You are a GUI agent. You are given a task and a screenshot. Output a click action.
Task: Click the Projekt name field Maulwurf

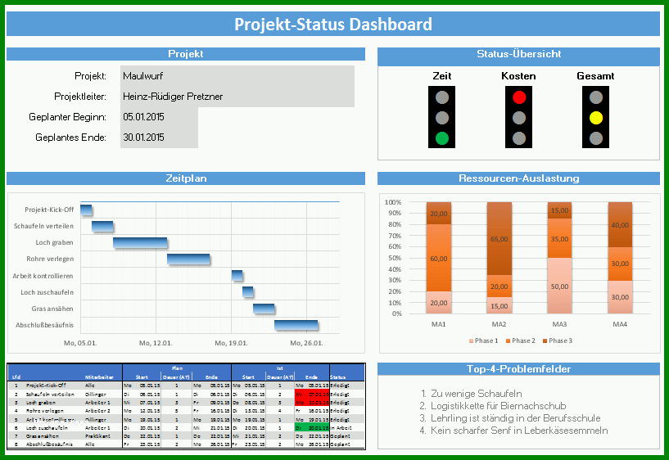[x=237, y=76]
